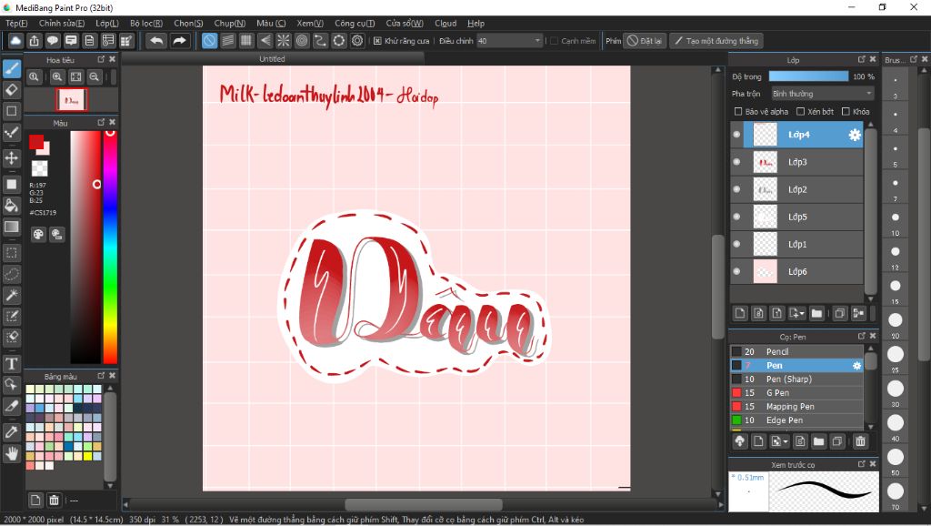Select the Pen (Sharp) brush
Viewport: 931px width, 526px height.
click(796, 379)
